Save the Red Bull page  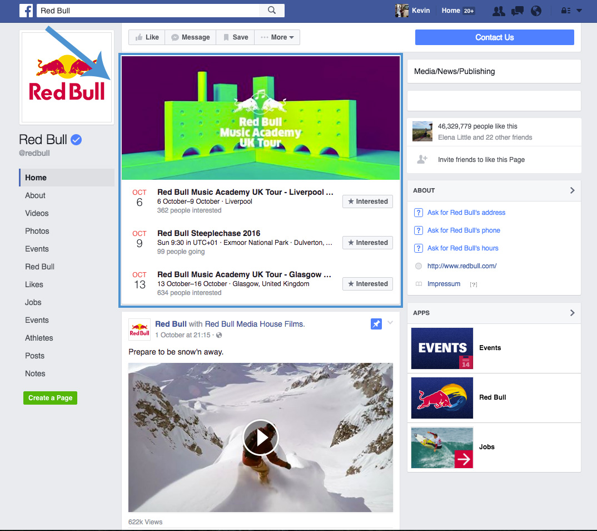[x=235, y=37]
